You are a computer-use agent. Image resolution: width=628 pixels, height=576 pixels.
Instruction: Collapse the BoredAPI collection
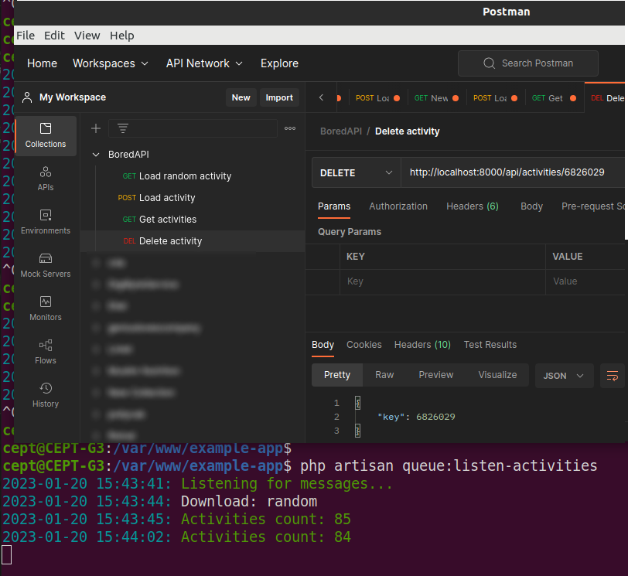point(96,154)
